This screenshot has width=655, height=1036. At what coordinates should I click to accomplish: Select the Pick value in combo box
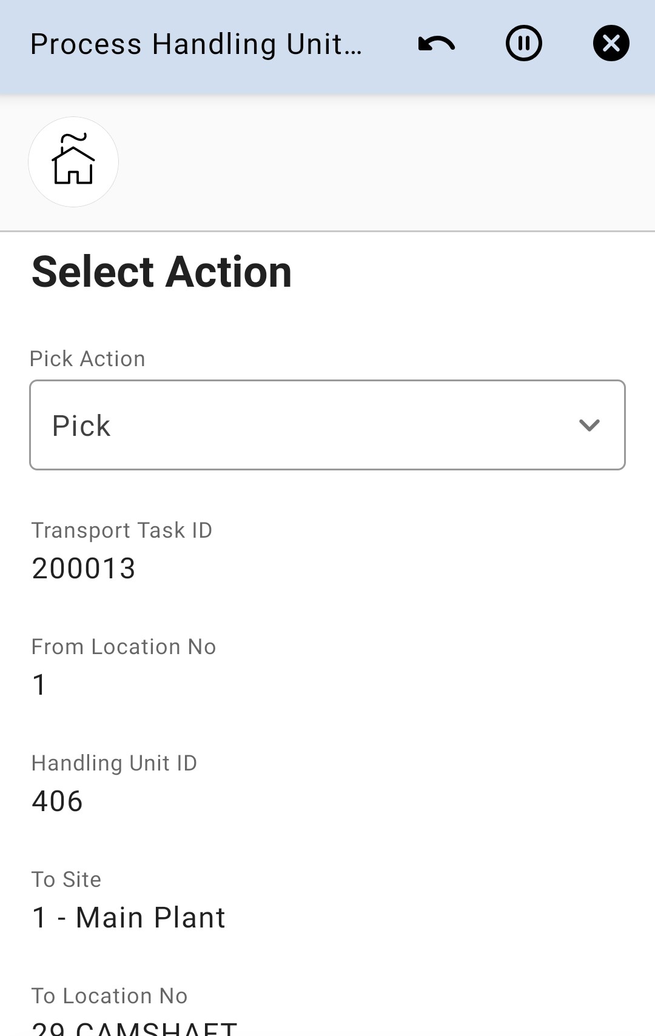tap(82, 426)
